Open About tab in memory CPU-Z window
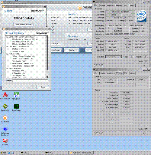Screen dimensions: 151x155 pos(132,73)
